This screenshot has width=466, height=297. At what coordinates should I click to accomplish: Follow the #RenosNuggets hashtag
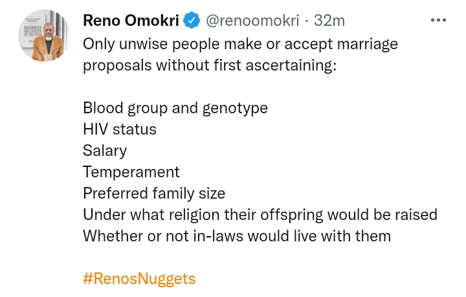(x=139, y=279)
